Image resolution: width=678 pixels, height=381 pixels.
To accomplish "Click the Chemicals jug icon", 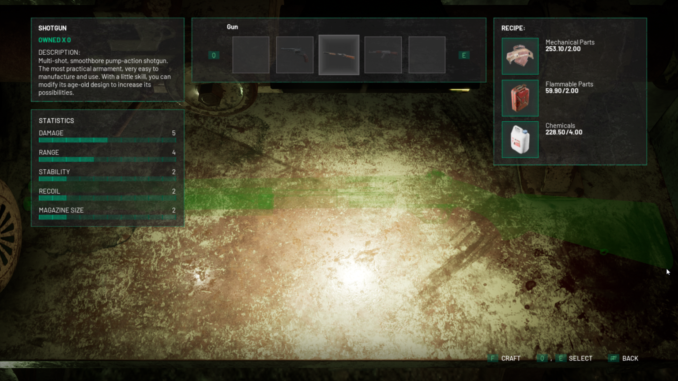I will (x=520, y=139).
